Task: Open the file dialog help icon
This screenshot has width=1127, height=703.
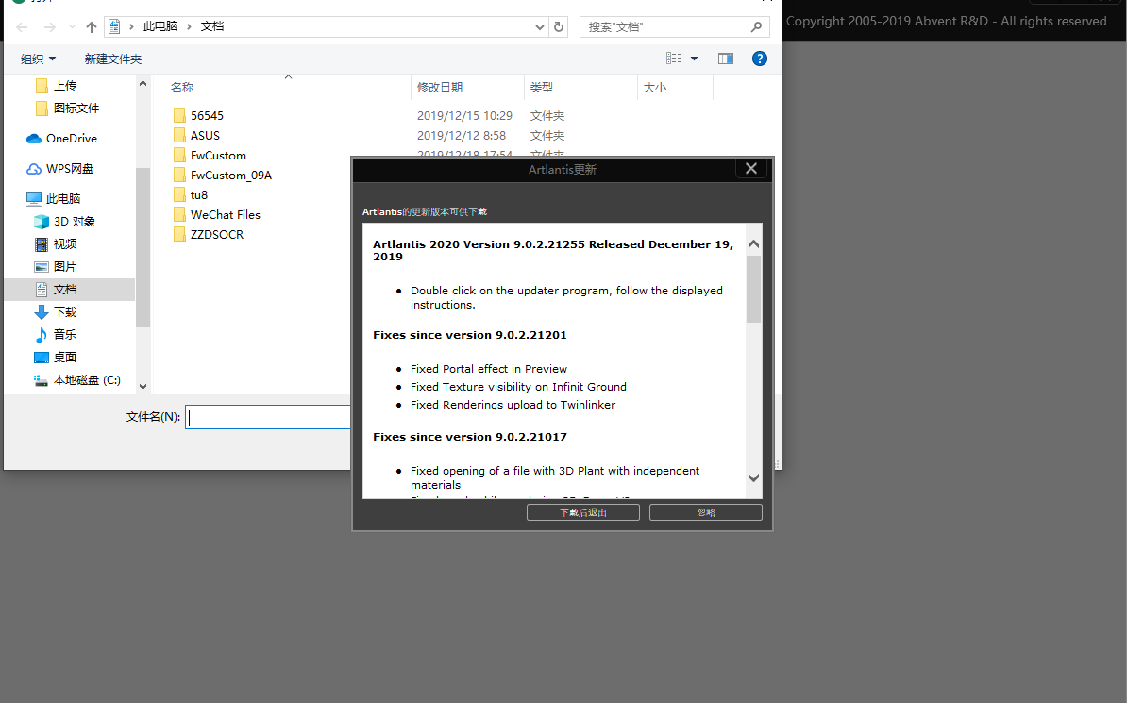Action: pyautogui.click(x=759, y=59)
